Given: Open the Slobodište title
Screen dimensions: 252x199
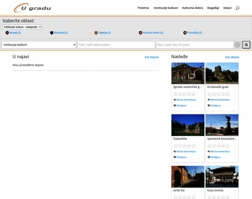Looking at the screenshot, I should (180, 139).
